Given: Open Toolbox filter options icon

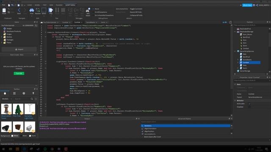Looking at the screenshot, I should (36, 99).
